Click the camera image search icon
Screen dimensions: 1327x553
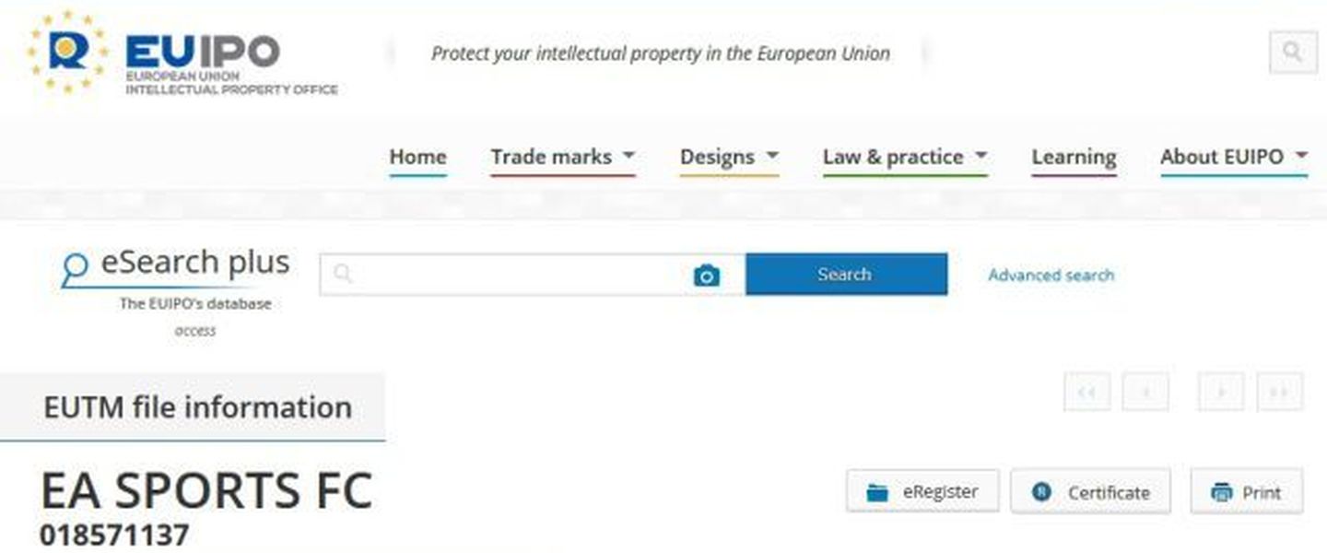(707, 275)
